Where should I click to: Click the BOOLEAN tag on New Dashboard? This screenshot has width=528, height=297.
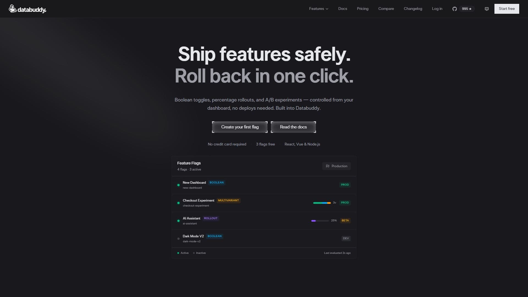[217, 183]
